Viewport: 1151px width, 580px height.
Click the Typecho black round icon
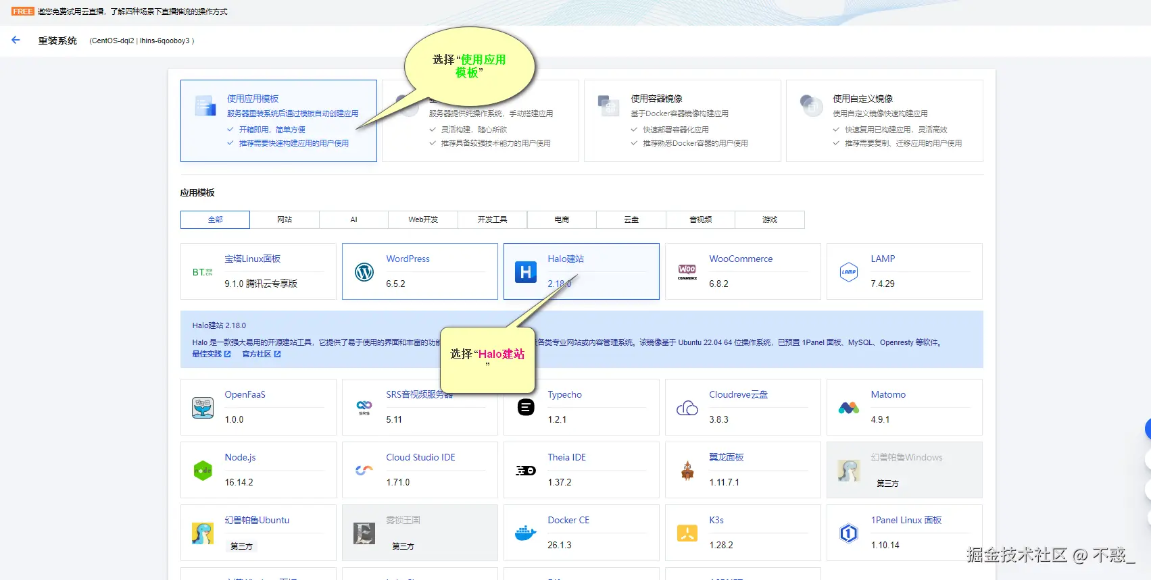[x=526, y=407]
